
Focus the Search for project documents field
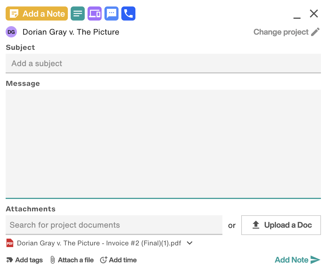[x=114, y=225]
